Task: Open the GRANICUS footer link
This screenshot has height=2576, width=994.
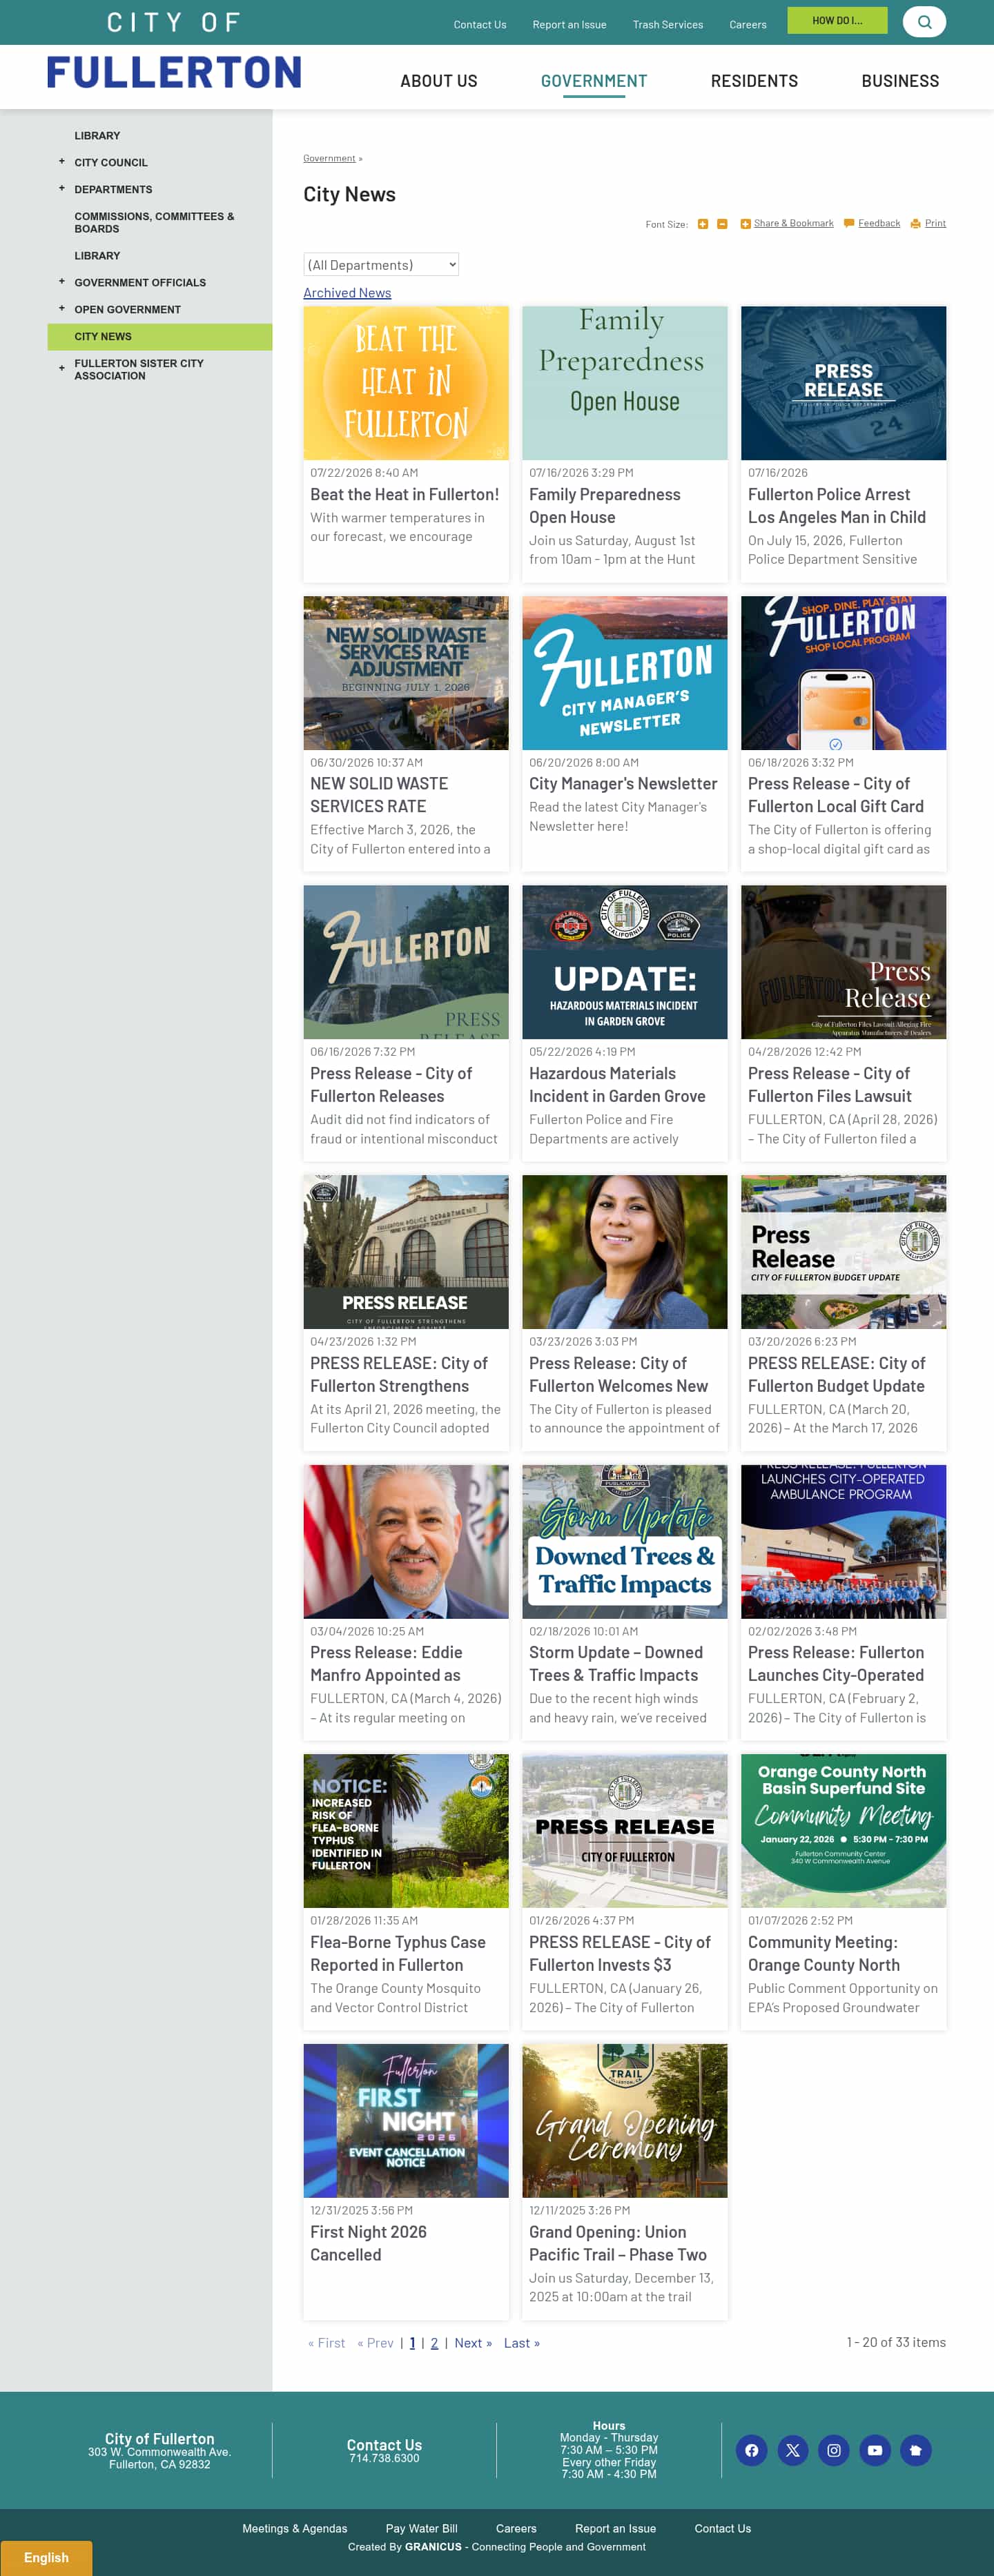Action: point(433,2547)
